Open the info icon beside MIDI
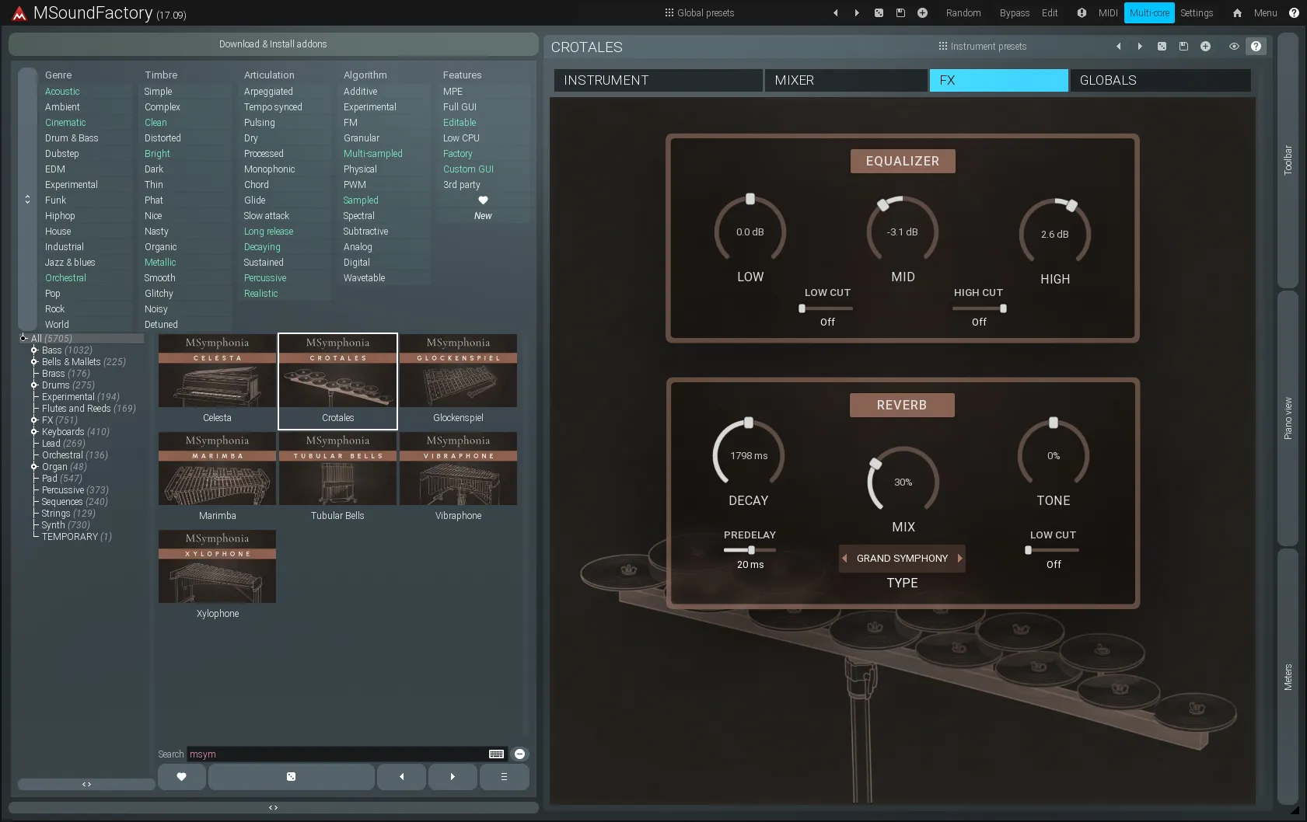This screenshot has width=1307, height=822. point(1082,13)
